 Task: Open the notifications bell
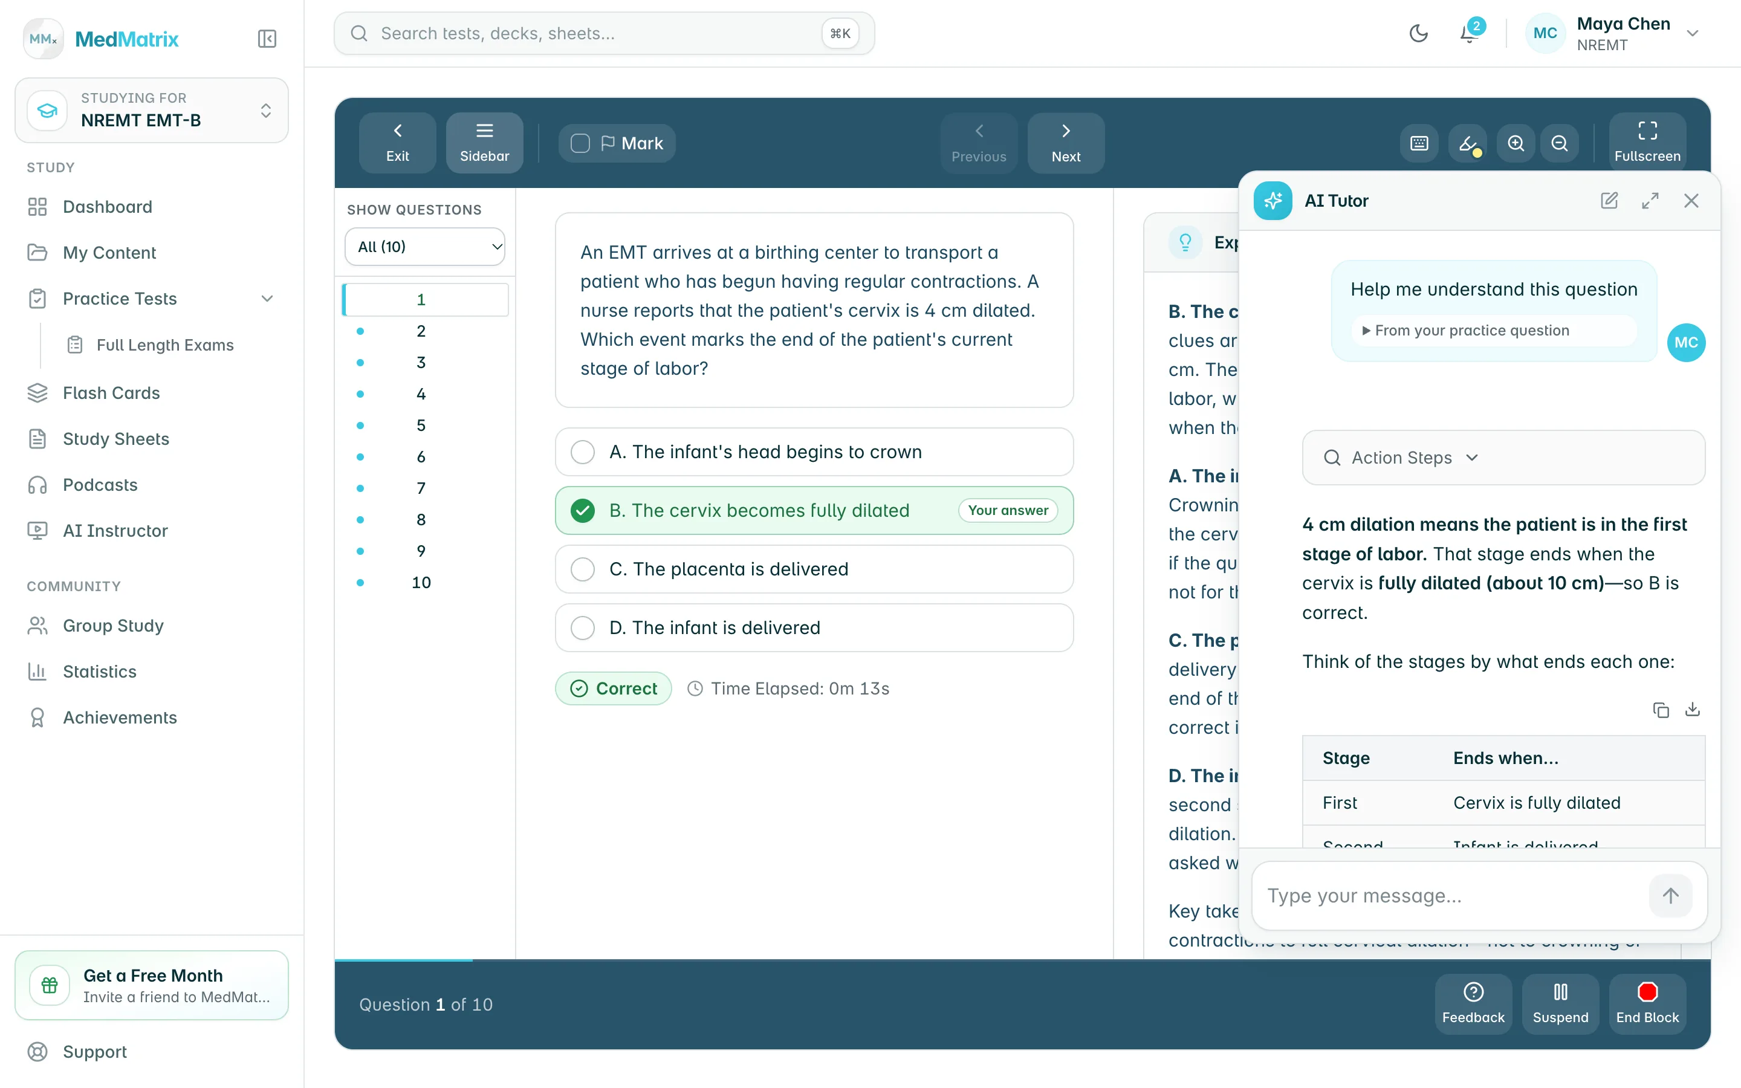tap(1469, 33)
